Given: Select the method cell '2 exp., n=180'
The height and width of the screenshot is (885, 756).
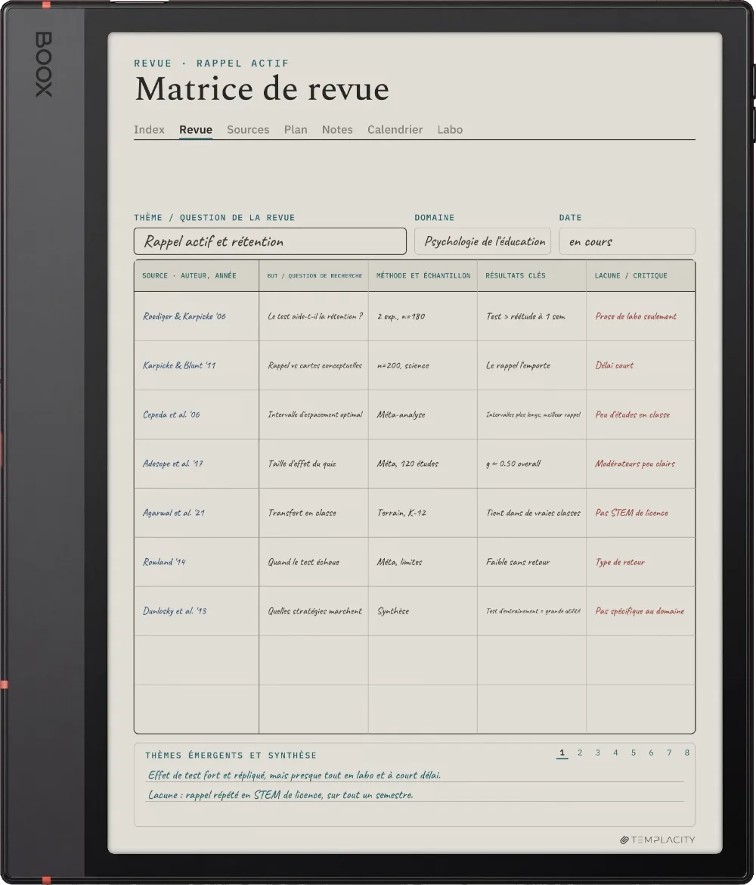Looking at the screenshot, I should coord(423,316).
